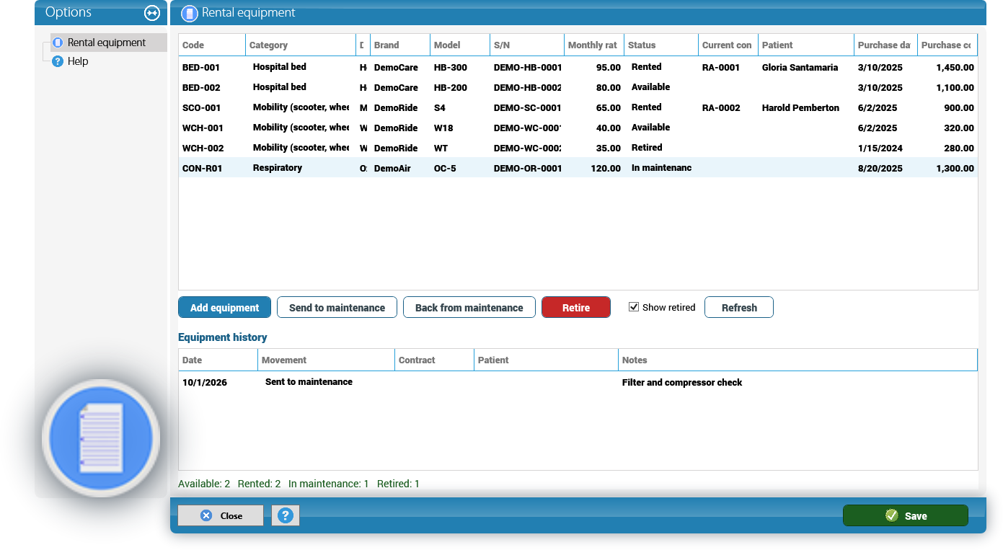The width and height of the screenshot is (1003, 550).
Task: Refresh the equipment list
Action: [739, 307]
